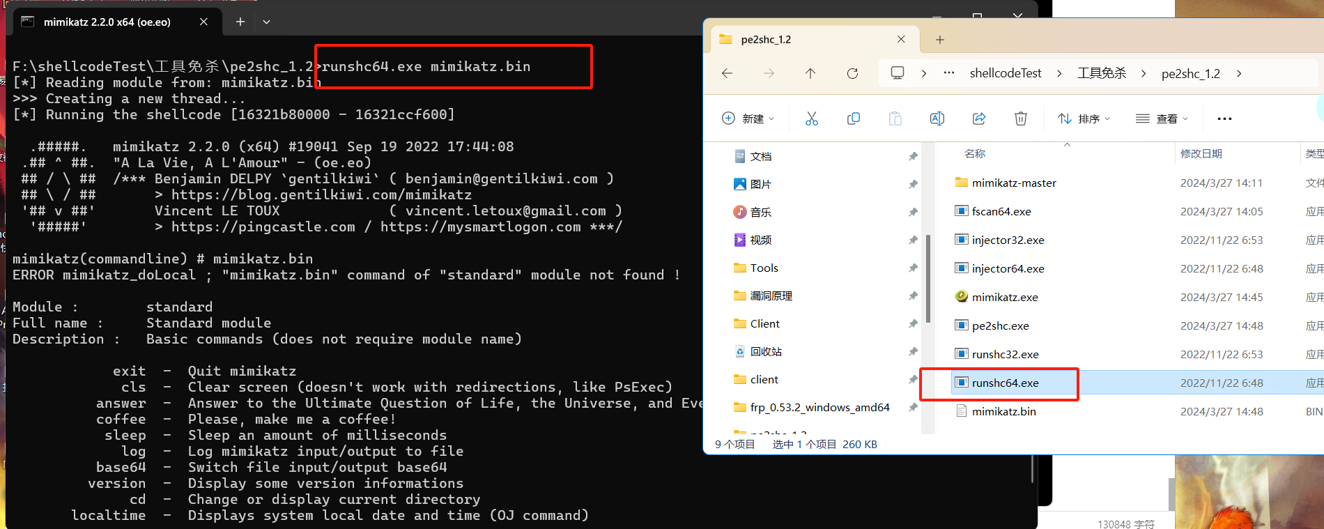Screen dimensions: 1324x529
Task: Select the mimikatz-master folder
Action: [1014, 183]
